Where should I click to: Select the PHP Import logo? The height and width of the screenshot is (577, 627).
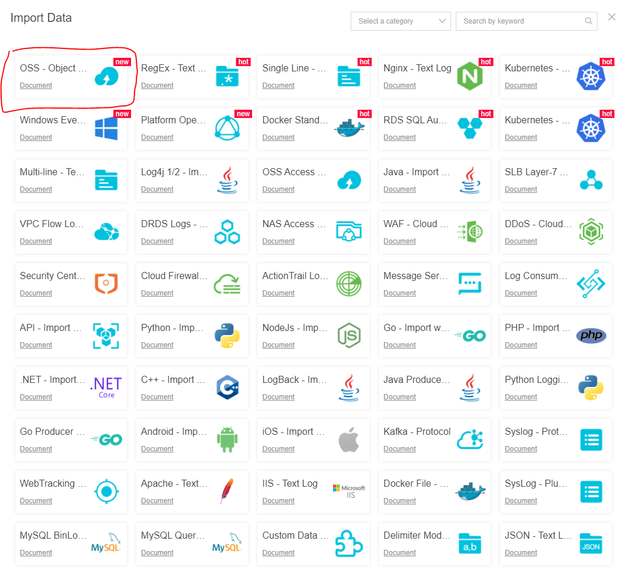point(591,336)
